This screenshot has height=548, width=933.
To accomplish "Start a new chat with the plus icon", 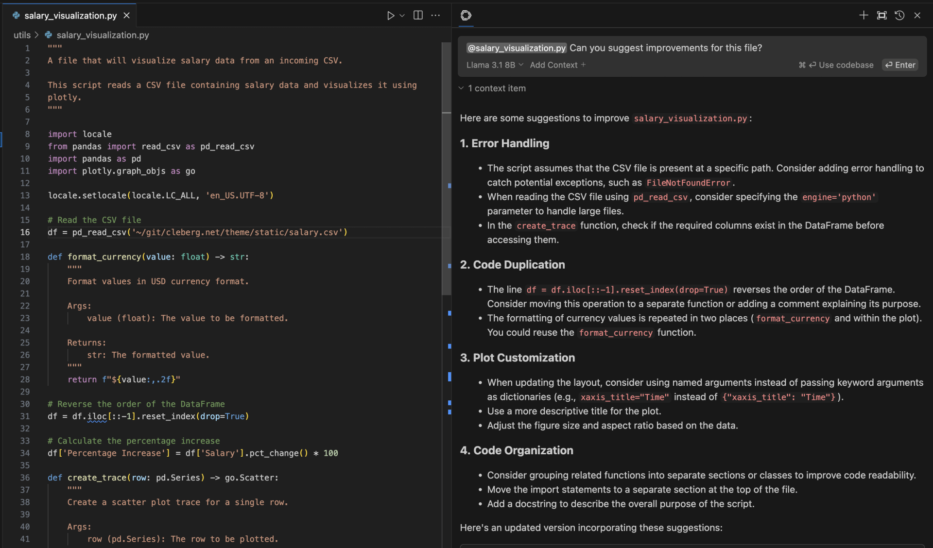I will (864, 15).
